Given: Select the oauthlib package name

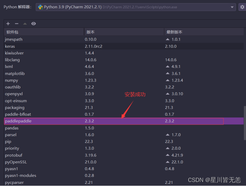Looking at the screenshot, I should pyautogui.click(x=13, y=87).
